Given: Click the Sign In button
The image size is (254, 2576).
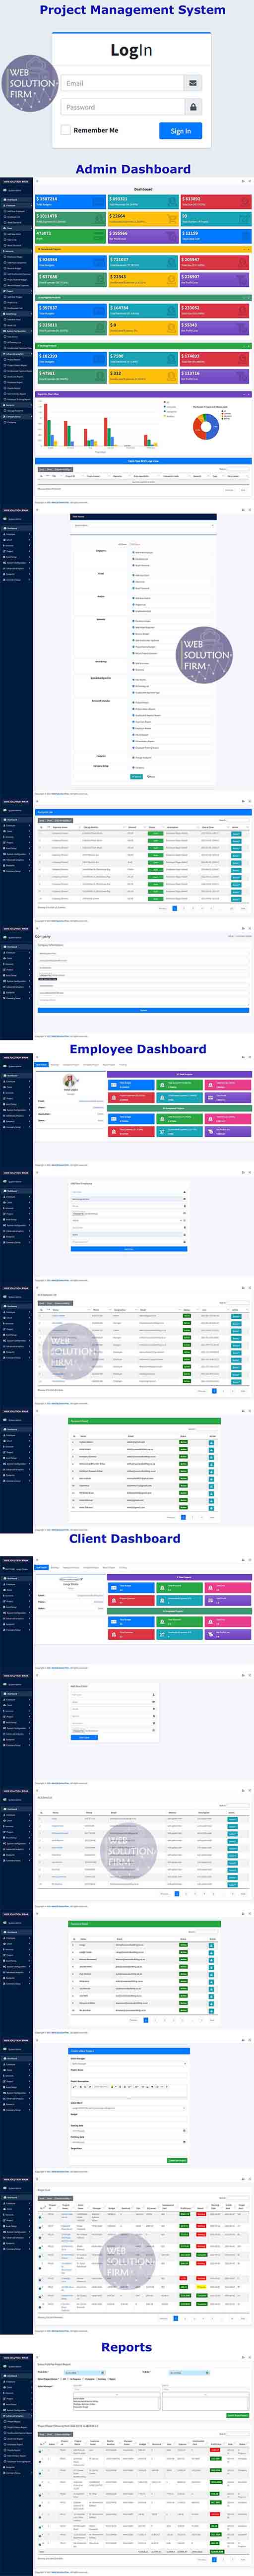Looking at the screenshot, I should coord(180,131).
